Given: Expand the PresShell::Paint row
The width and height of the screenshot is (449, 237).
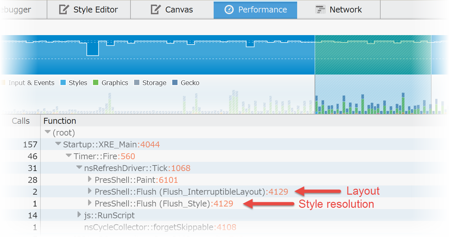Looking at the screenshot, I should point(90,179).
